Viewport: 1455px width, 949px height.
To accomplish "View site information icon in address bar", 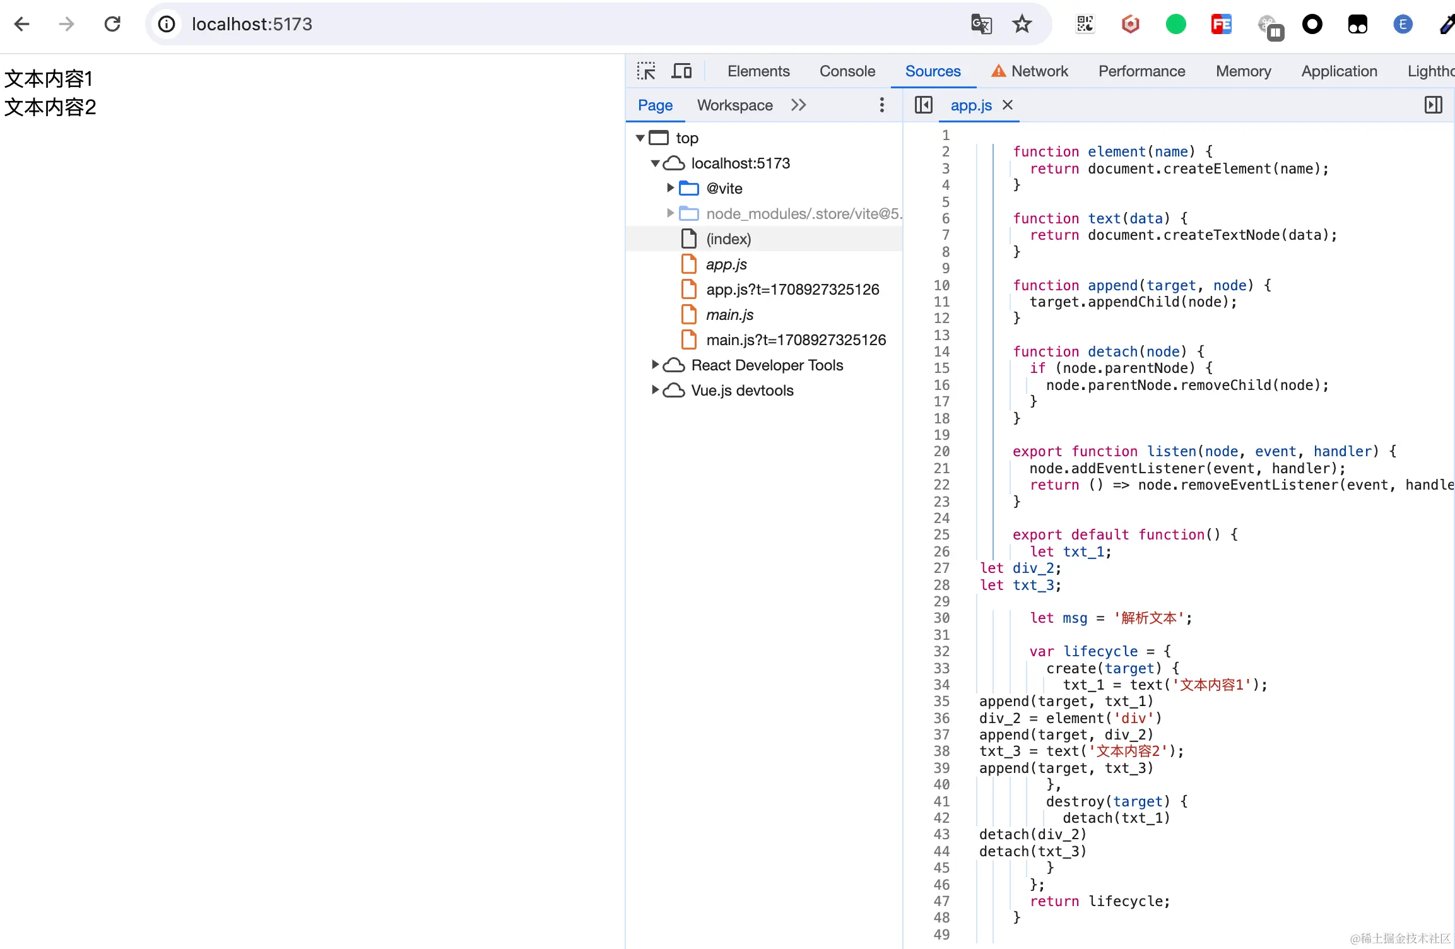I will [167, 24].
